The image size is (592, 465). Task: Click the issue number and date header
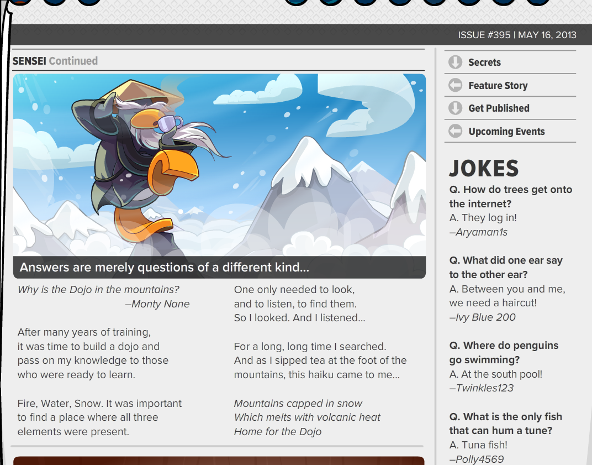pos(517,35)
